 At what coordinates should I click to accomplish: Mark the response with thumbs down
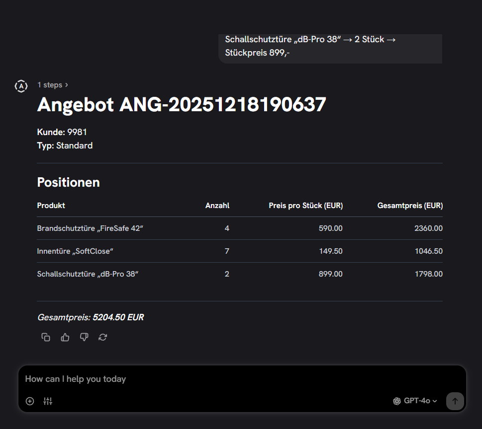[84, 337]
